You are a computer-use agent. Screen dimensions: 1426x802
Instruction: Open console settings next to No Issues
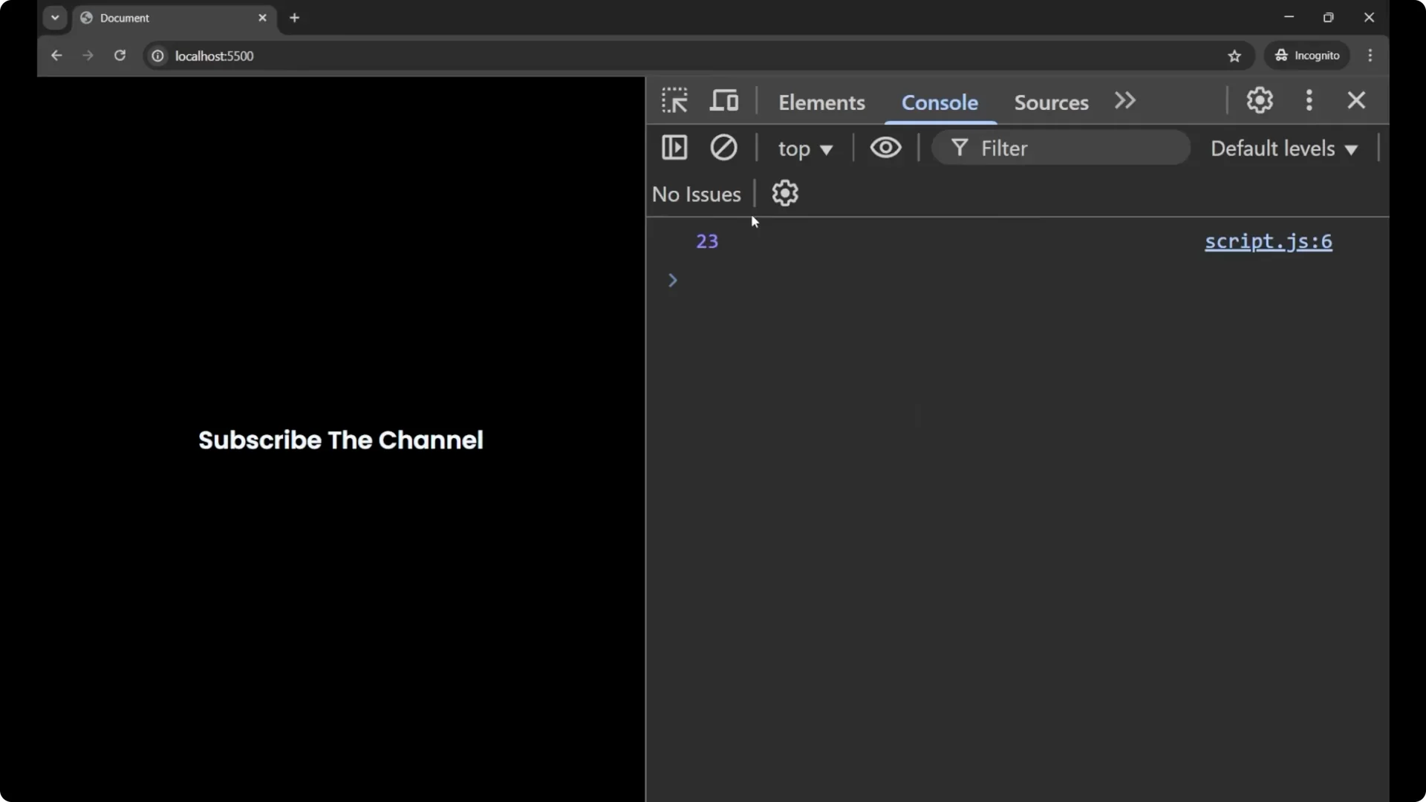786,193
